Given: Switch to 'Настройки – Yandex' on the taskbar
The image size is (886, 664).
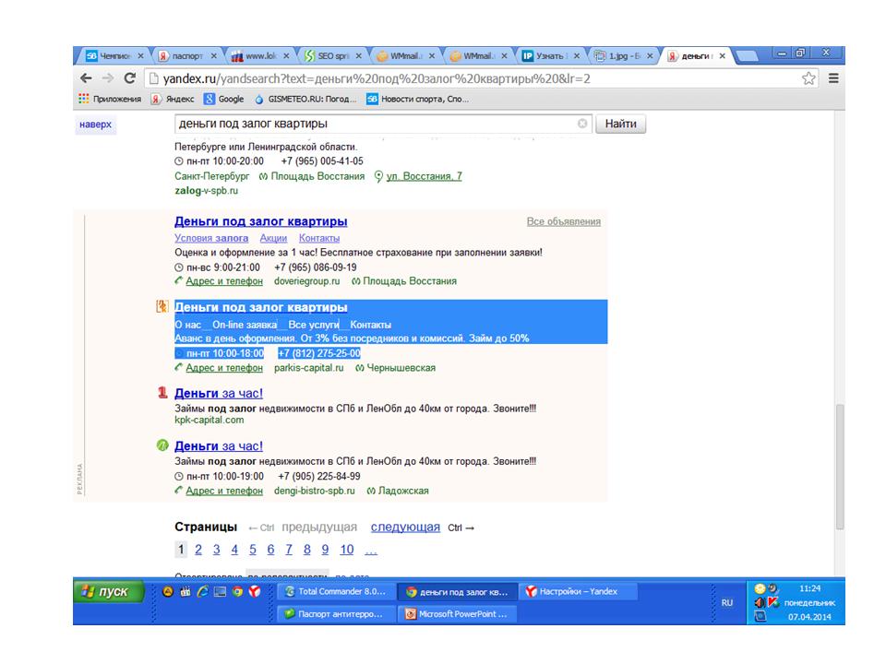Looking at the screenshot, I should tap(576, 591).
